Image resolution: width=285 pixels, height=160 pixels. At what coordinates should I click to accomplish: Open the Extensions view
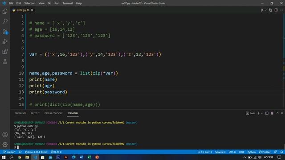click(x=5, y=52)
